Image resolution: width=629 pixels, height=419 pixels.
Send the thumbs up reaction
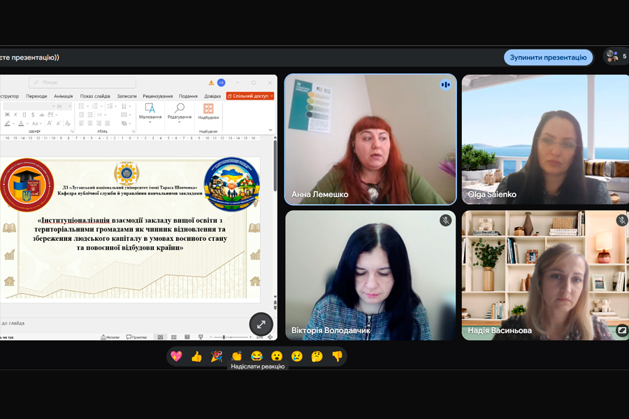pyautogui.click(x=196, y=356)
